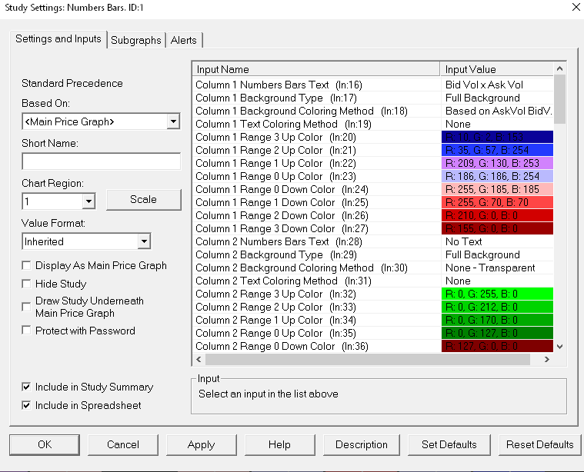Uncheck Include in Spreadsheet
The height and width of the screenshot is (472, 584).
click(28, 405)
